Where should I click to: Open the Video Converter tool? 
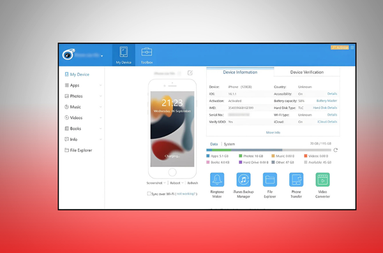click(322, 180)
